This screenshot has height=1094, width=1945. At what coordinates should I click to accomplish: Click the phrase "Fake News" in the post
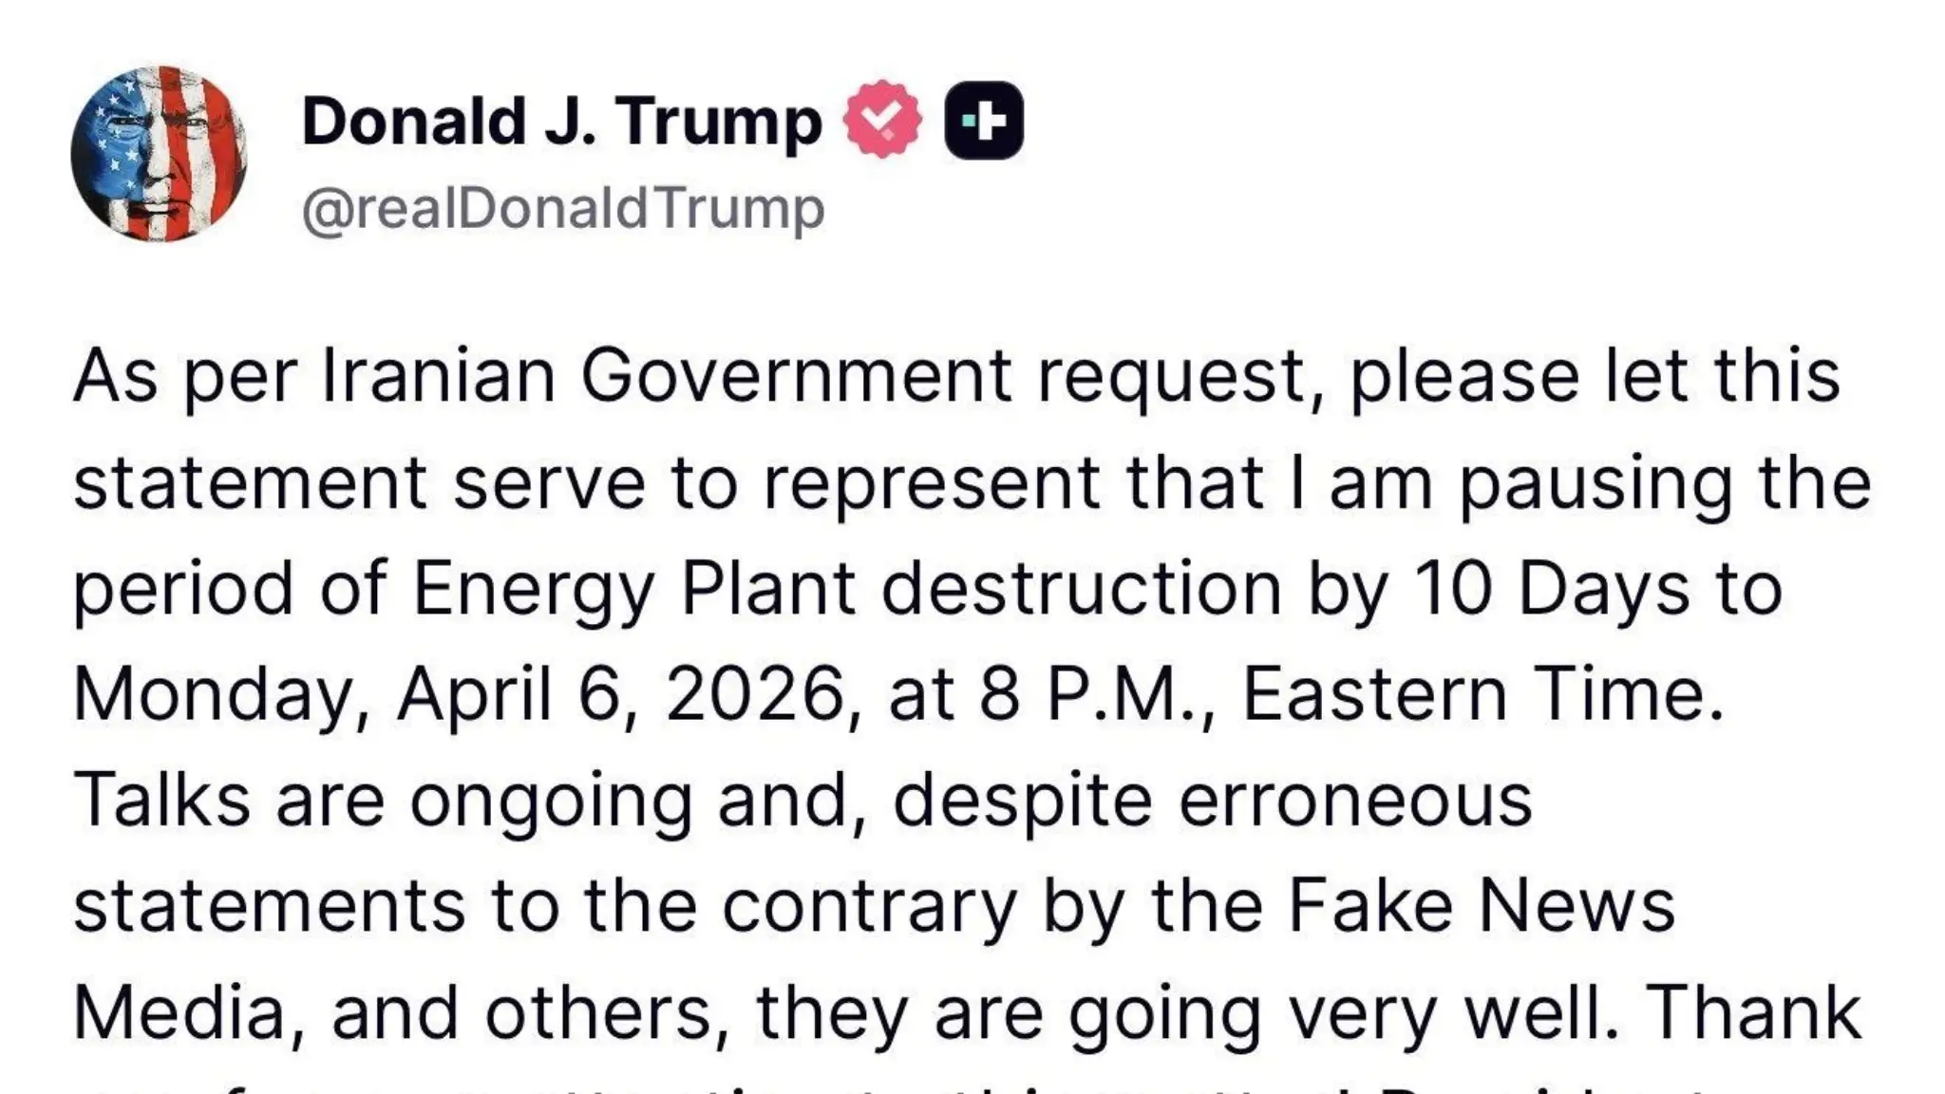(x=1481, y=906)
